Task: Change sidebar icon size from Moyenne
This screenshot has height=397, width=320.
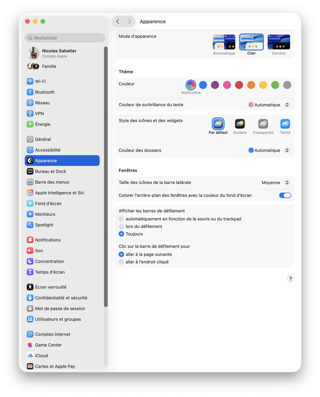Action: click(x=275, y=183)
